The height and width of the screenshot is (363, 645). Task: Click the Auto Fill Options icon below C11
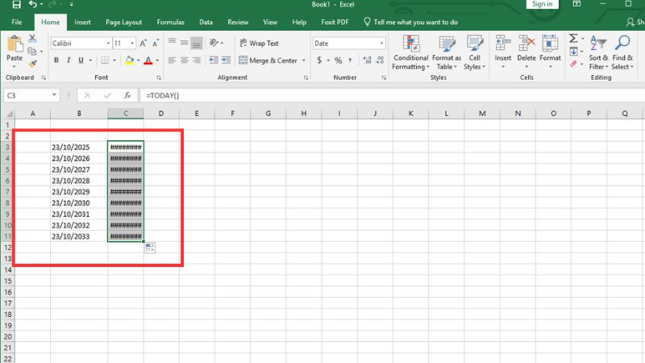coord(150,248)
